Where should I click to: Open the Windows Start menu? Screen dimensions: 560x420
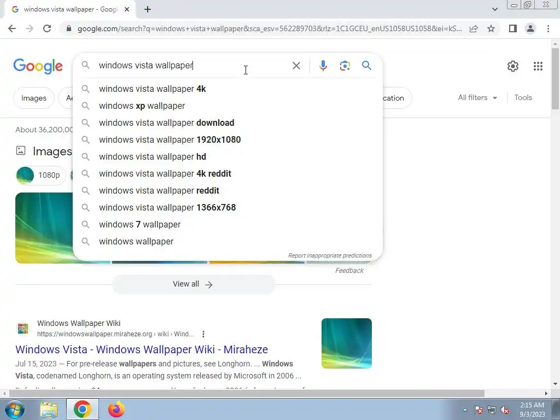(14, 409)
